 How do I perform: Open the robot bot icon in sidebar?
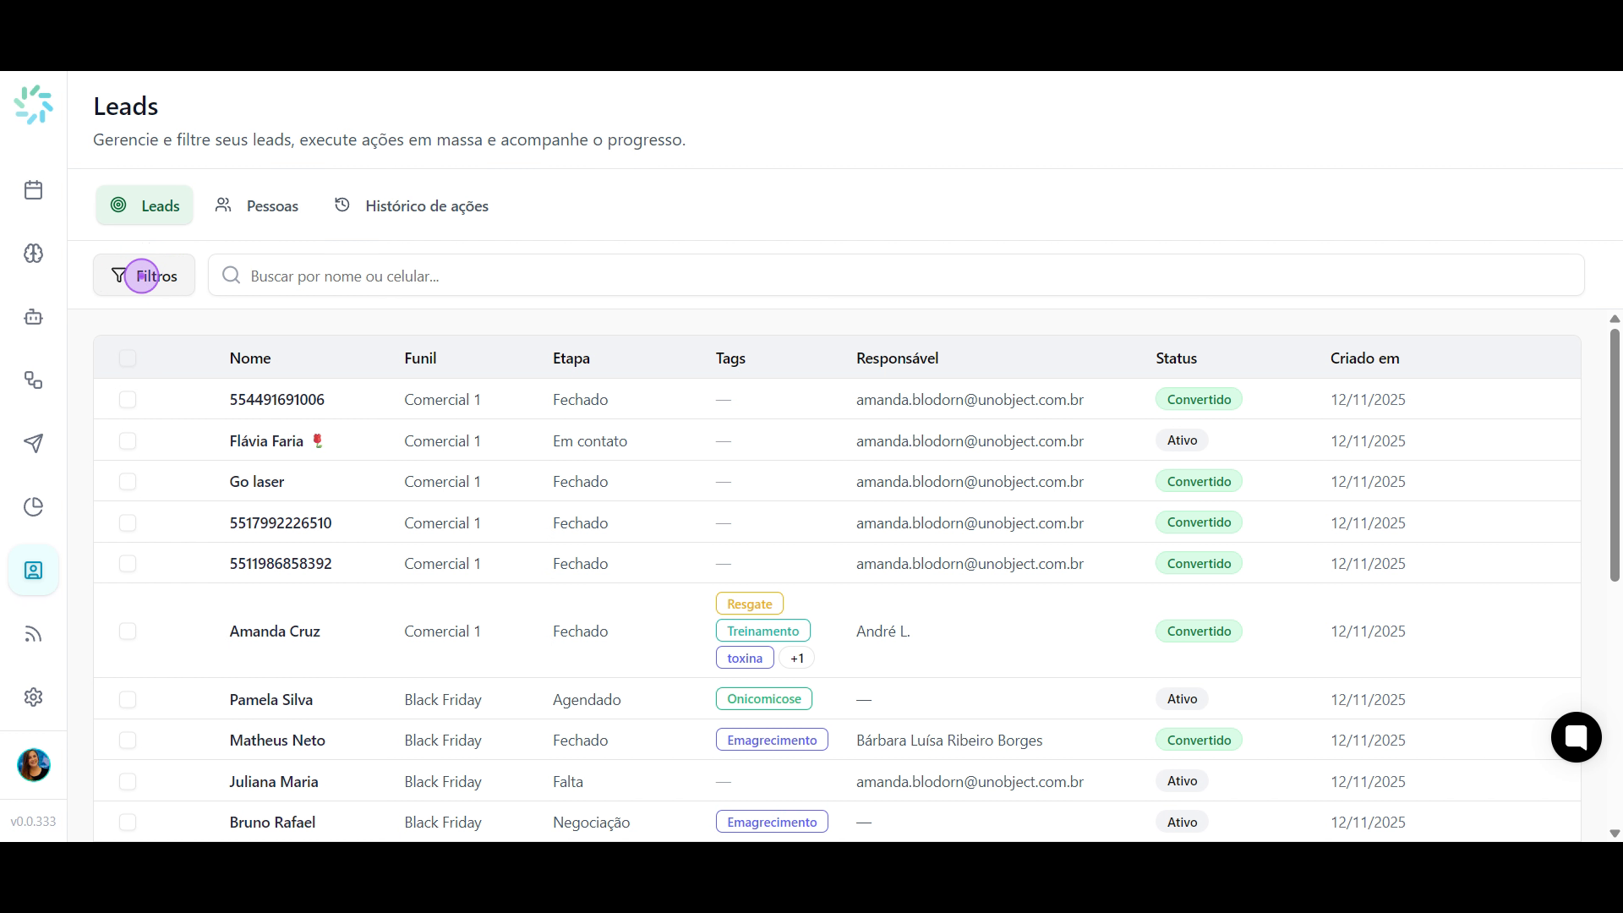click(x=33, y=317)
